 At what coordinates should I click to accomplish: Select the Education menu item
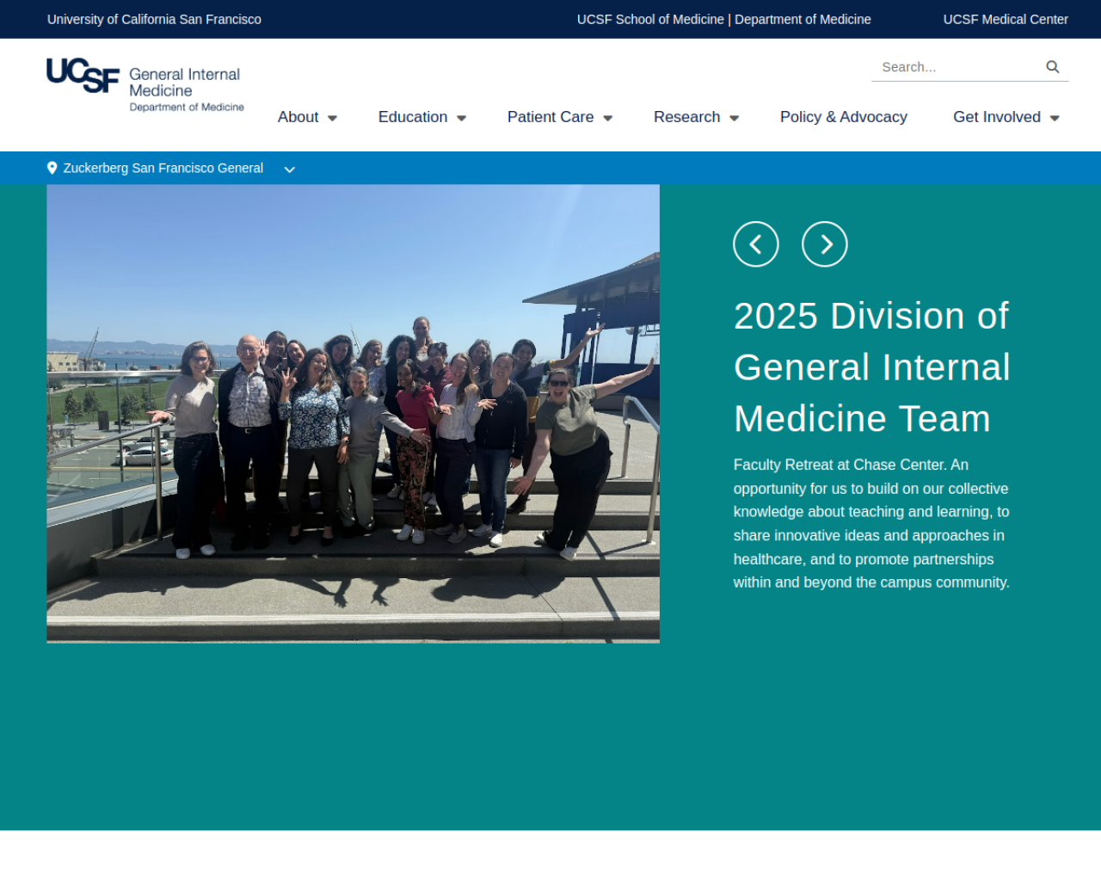(413, 117)
